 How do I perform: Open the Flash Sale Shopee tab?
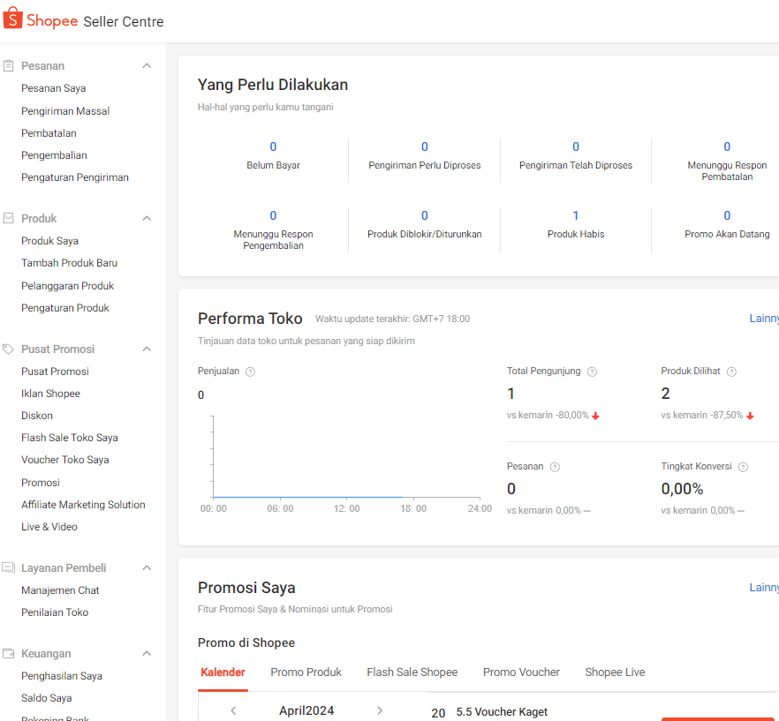(412, 672)
